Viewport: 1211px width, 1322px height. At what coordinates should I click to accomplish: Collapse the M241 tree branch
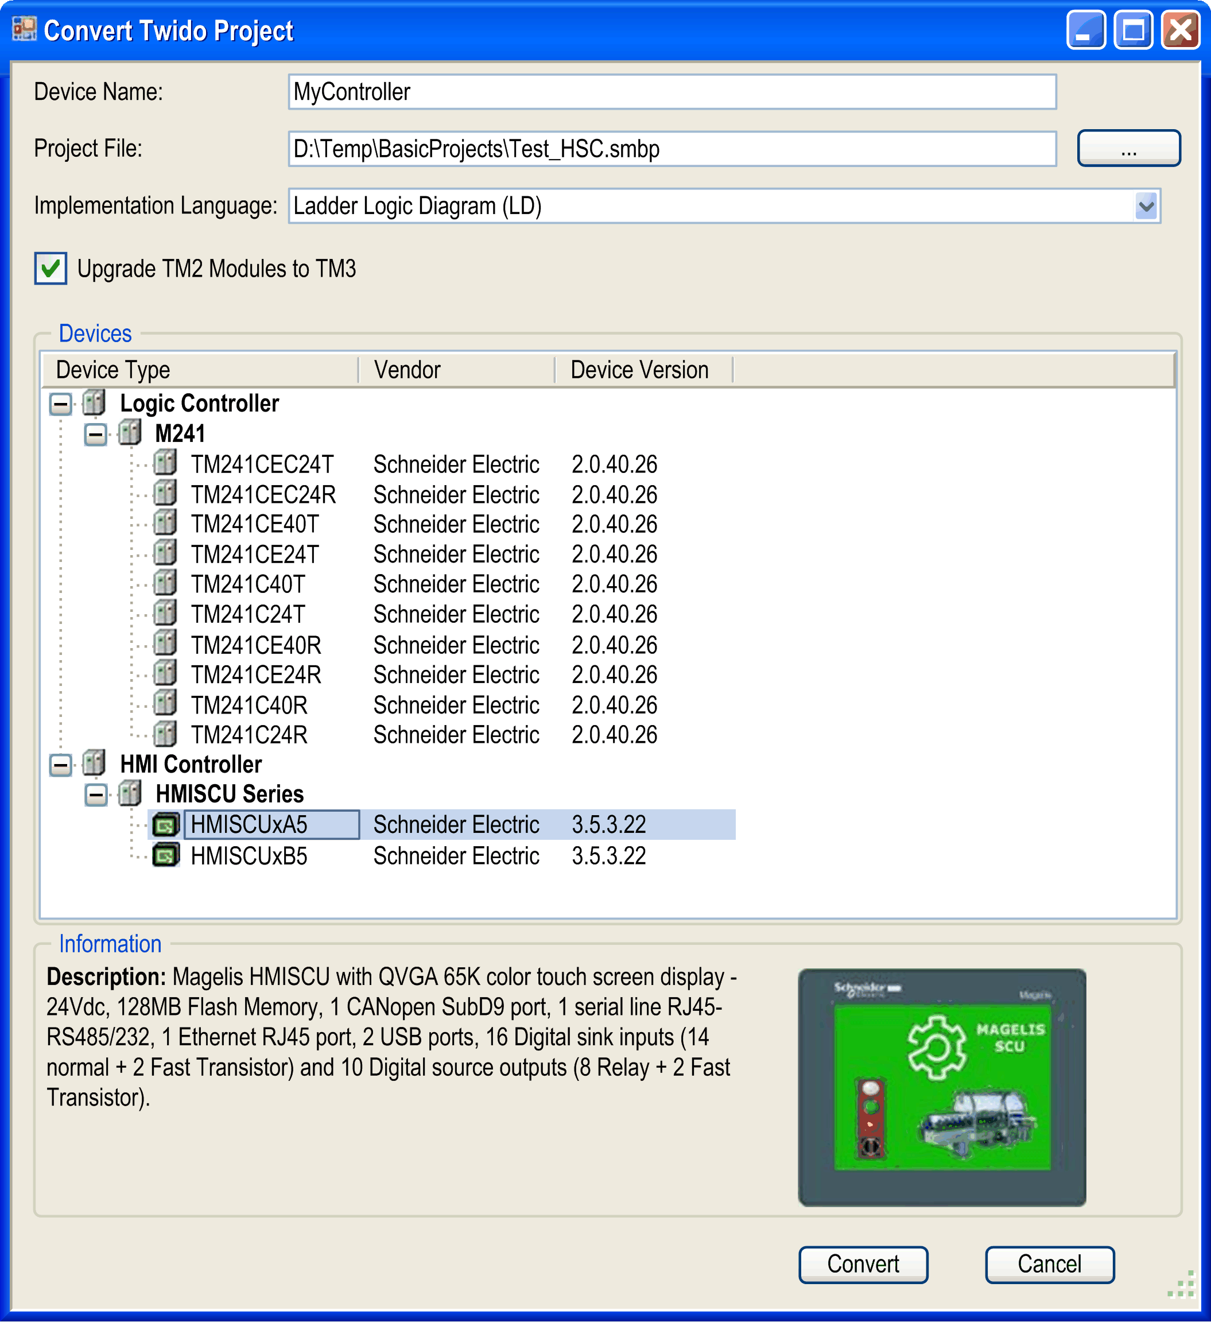[96, 433]
